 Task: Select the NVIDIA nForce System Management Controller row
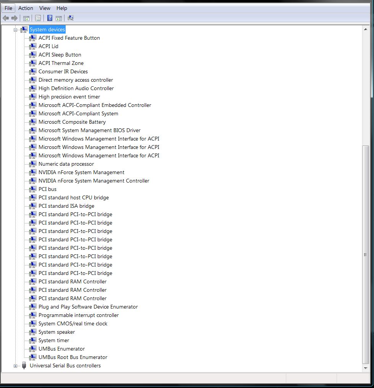tap(94, 181)
